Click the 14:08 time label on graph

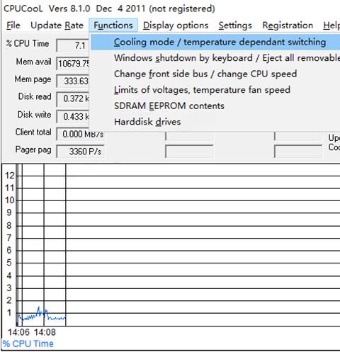pyautogui.click(x=45, y=332)
